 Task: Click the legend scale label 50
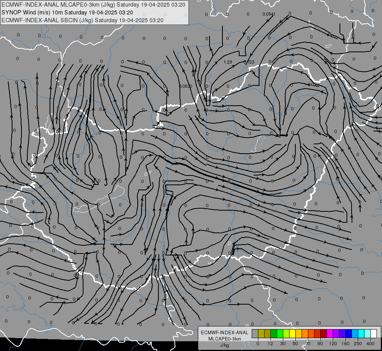coord(295,344)
